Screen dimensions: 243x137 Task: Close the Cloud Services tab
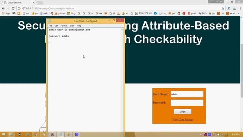pyautogui.click(x=34, y=3)
